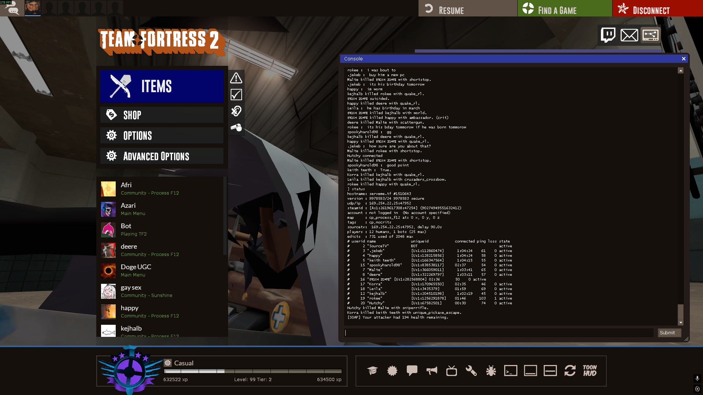
Task: Toggle the checkmark vote icon
Action: (236, 94)
